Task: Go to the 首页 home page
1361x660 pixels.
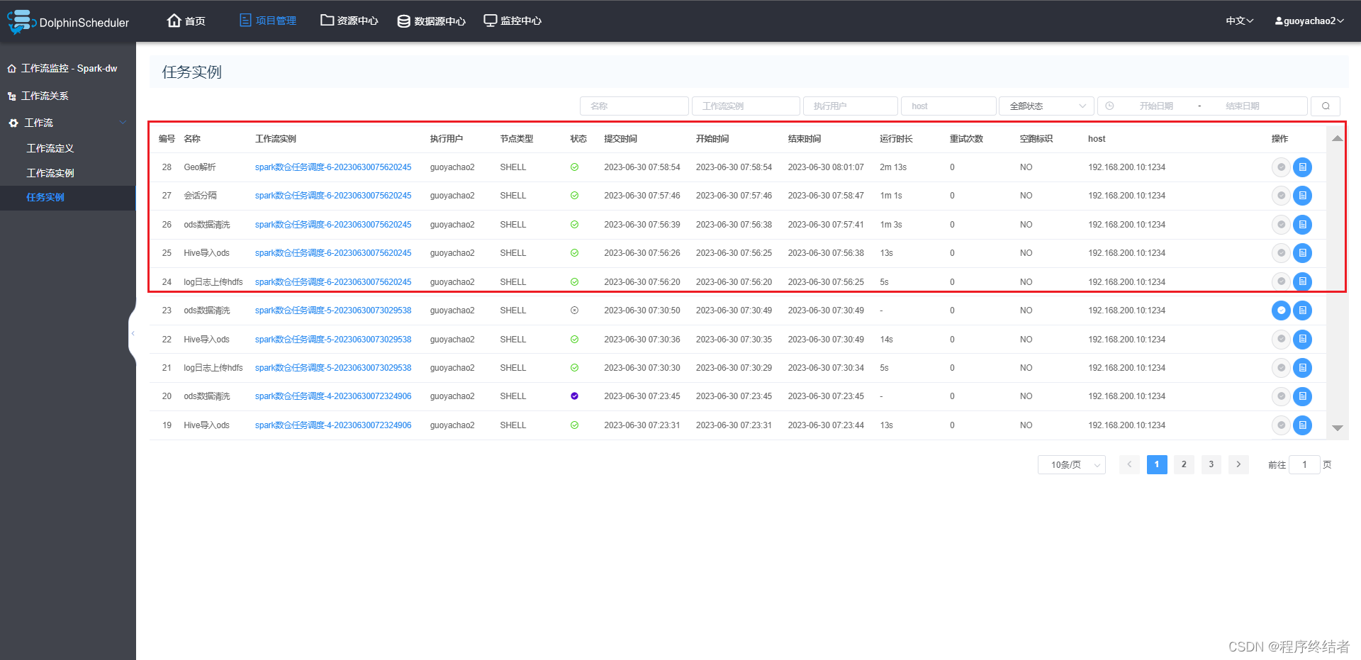Action: tap(186, 21)
